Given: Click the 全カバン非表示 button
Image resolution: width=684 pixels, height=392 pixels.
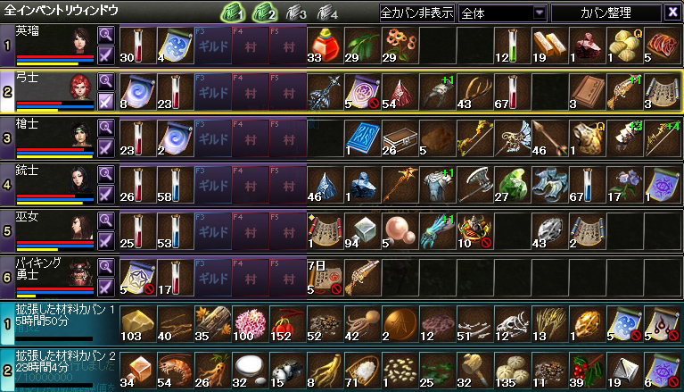Looking at the screenshot, I should click(417, 13).
